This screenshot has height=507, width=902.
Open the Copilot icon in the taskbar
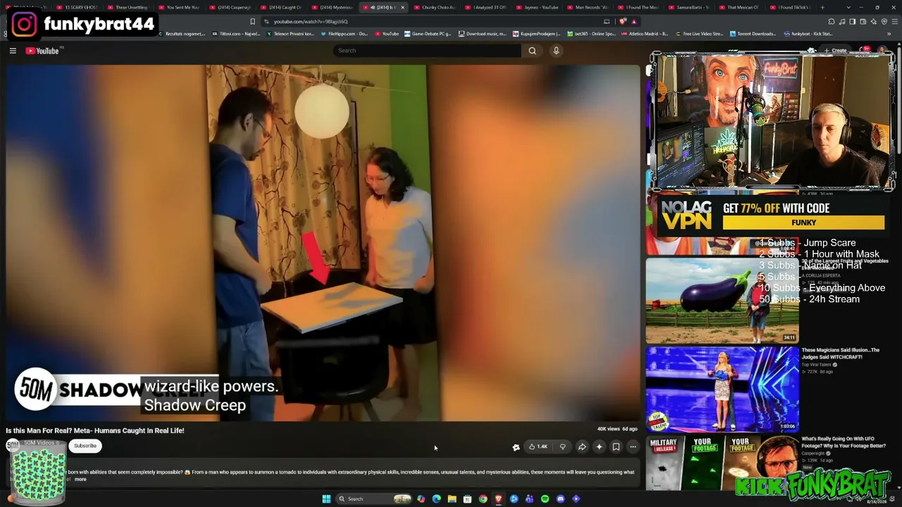pos(421,499)
